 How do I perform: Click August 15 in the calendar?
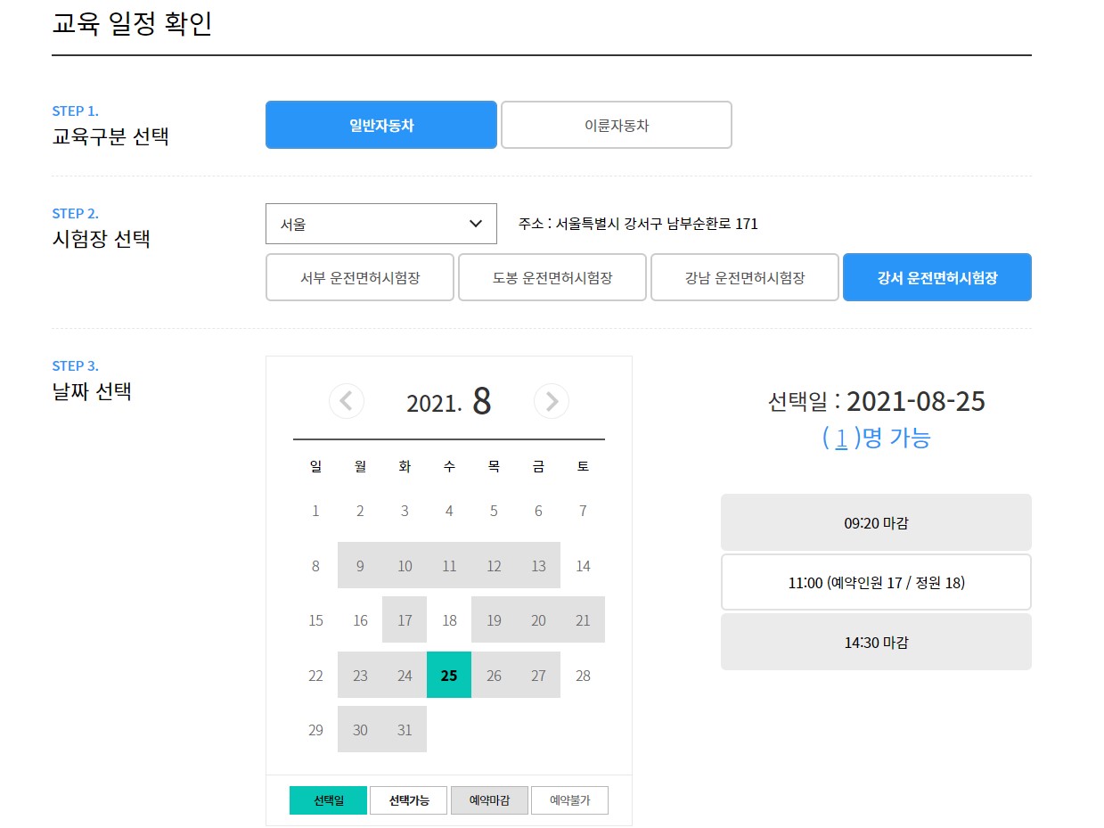coord(315,620)
